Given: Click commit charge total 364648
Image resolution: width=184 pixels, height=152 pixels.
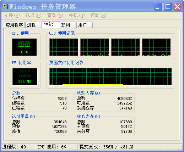Looking at the screenshot, I should tap(60, 122).
